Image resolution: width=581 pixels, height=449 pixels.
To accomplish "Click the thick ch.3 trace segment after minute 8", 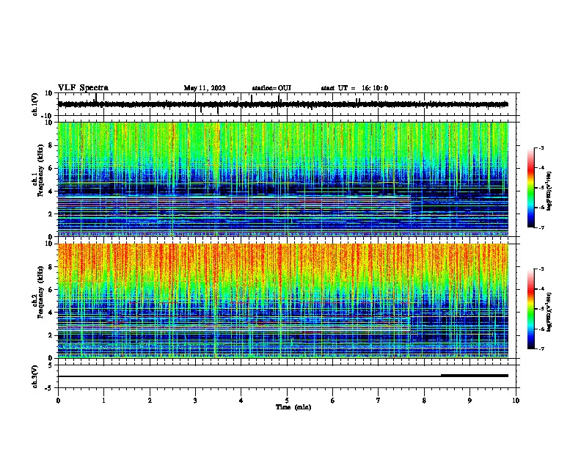I will 475,376.
